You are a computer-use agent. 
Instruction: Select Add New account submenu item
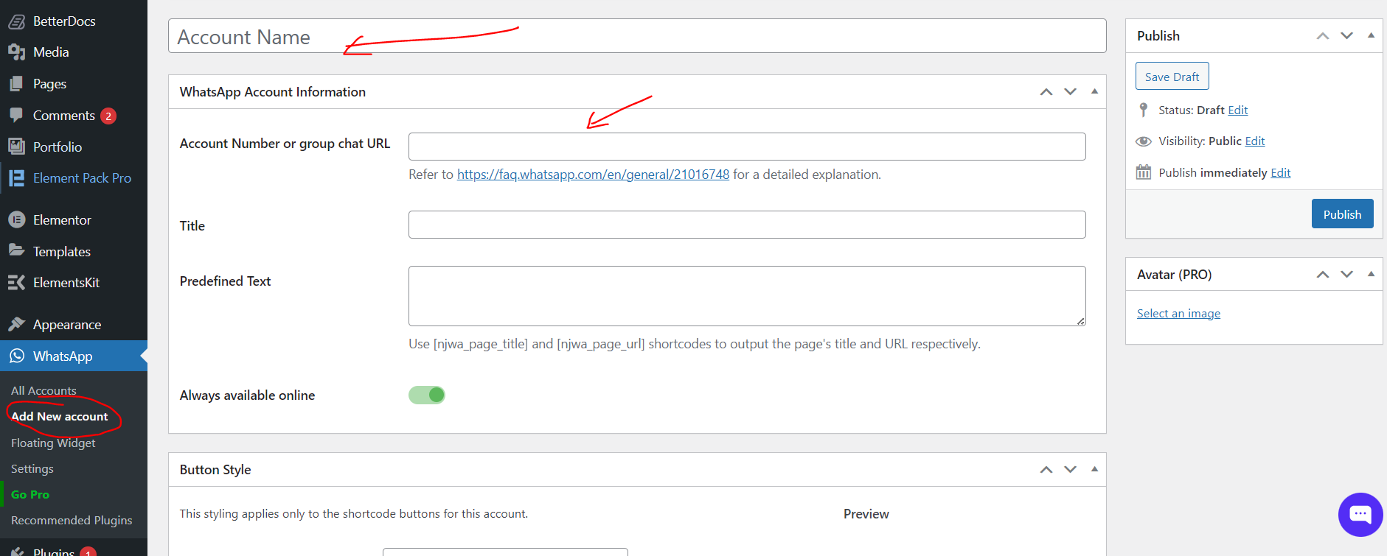pos(60,416)
